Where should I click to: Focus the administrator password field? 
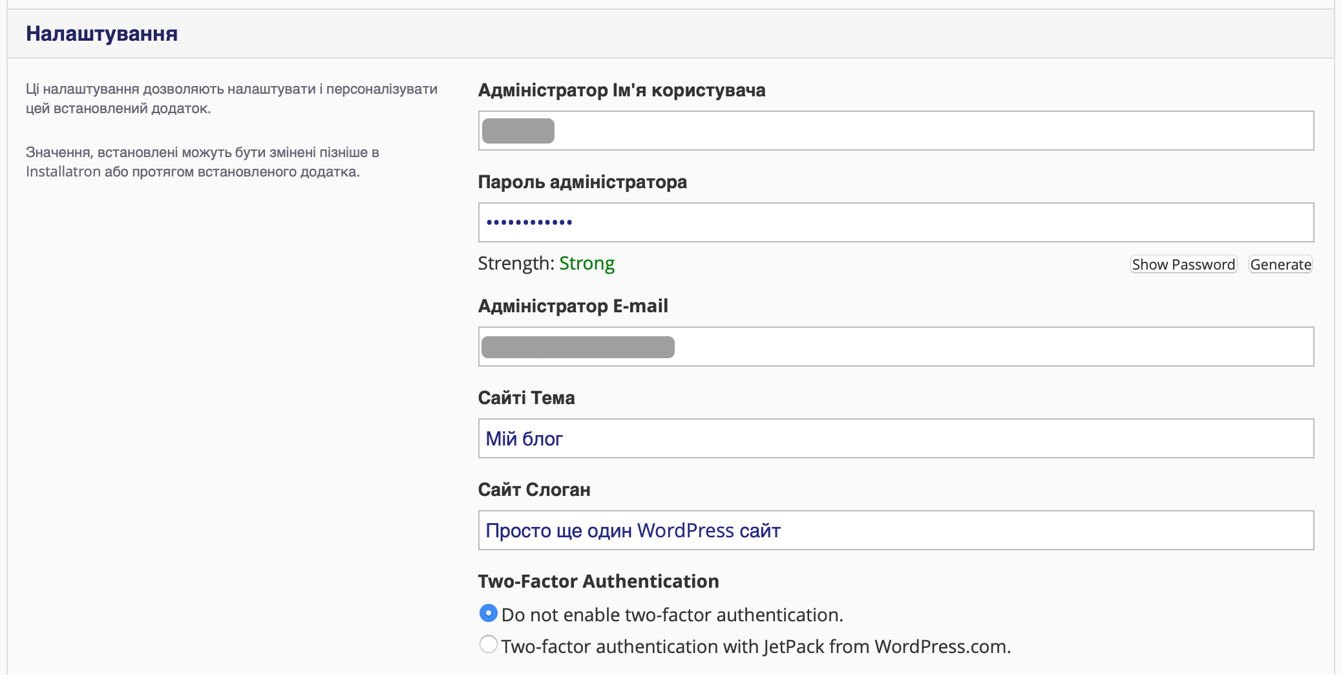(x=895, y=222)
